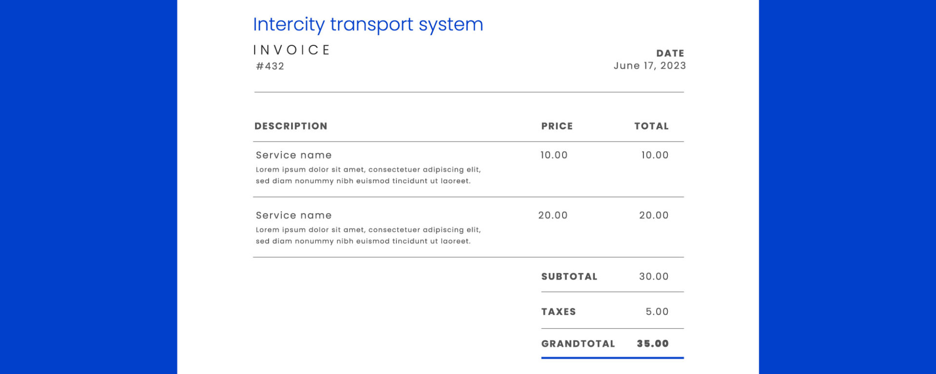Click the first service's 10.00 total value
This screenshot has height=374, width=936.
pyautogui.click(x=655, y=155)
